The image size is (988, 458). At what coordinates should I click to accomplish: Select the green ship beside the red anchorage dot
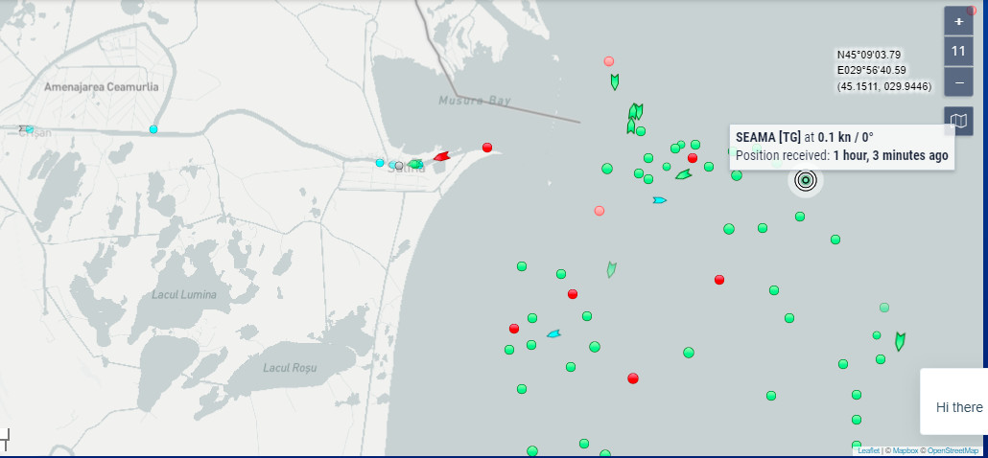pos(683,174)
